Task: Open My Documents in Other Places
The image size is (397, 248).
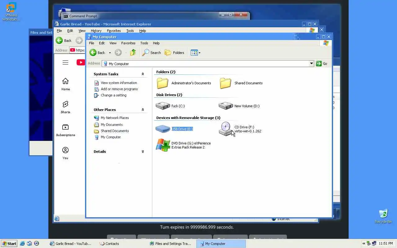Action: (112, 125)
